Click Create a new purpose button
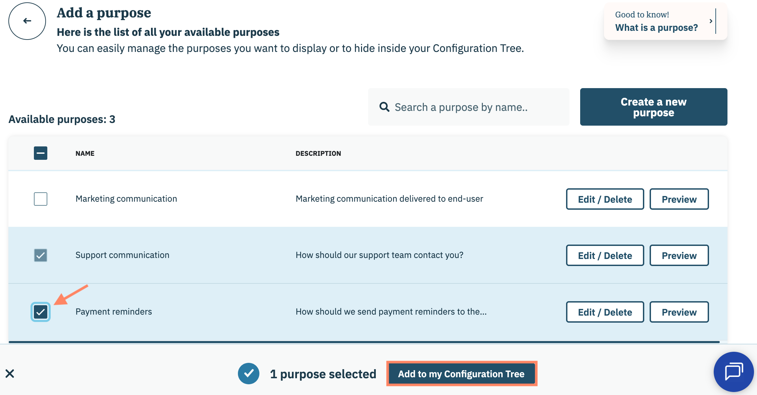The height and width of the screenshot is (395, 757). coord(653,107)
